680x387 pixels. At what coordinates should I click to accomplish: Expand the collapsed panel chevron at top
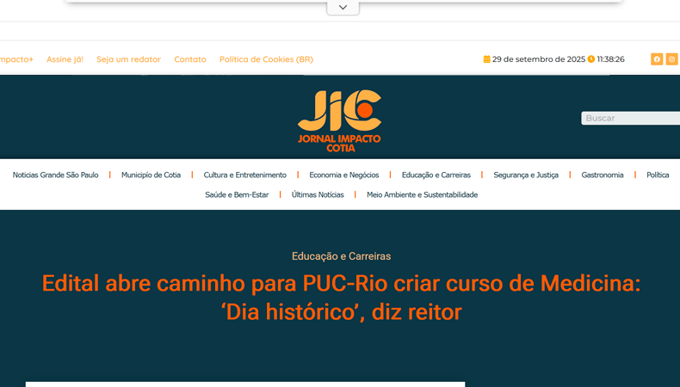pyautogui.click(x=343, y=8)
